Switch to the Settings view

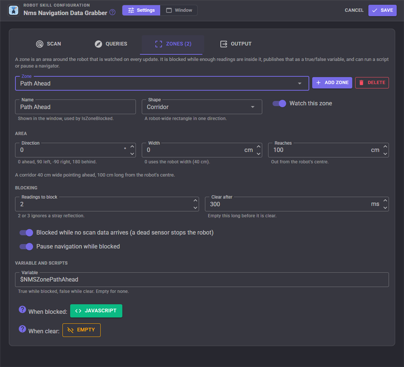pos(141,10)
